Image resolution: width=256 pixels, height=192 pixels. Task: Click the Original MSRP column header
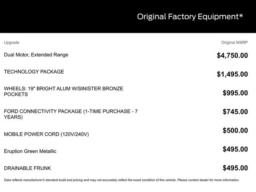click(x=234, y=42)
